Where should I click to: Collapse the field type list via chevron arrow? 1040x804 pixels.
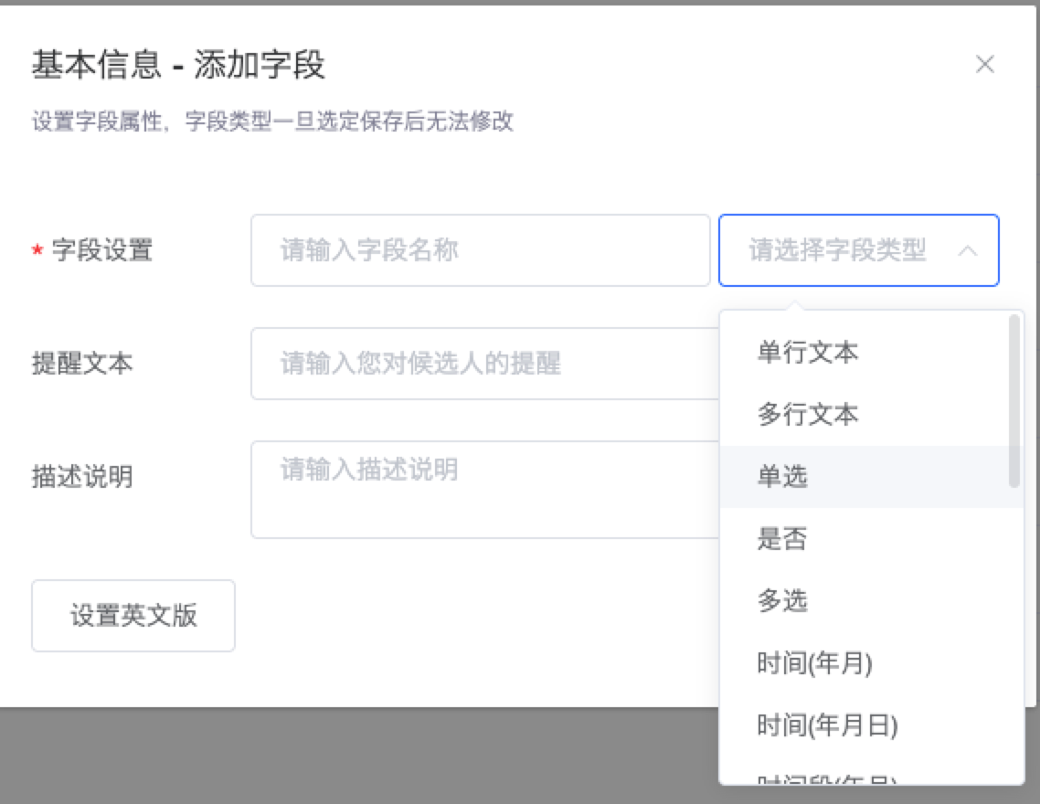pyautogui.click(x=967, y=251)
